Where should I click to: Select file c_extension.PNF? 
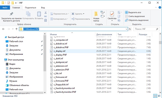[x=100, y=70]
